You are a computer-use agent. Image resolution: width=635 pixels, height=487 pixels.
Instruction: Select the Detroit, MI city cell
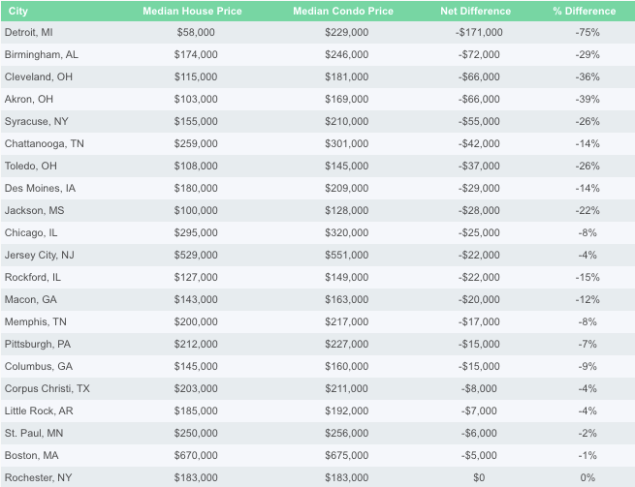pos(29,32)
